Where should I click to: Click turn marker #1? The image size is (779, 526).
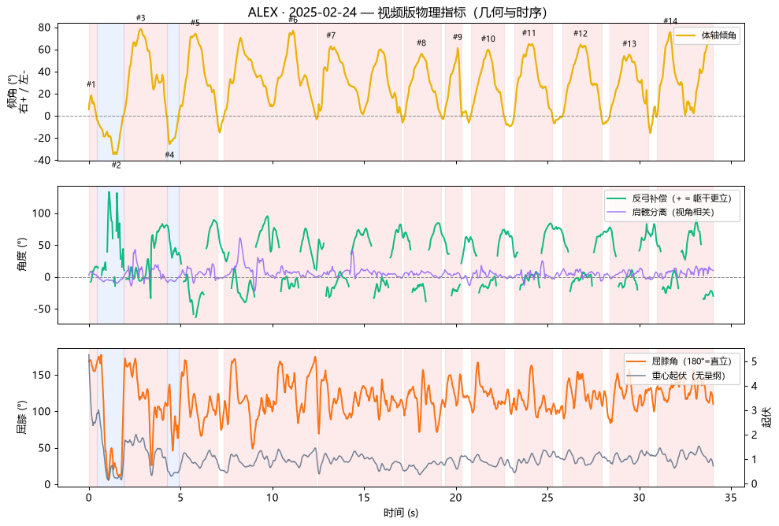91,84
